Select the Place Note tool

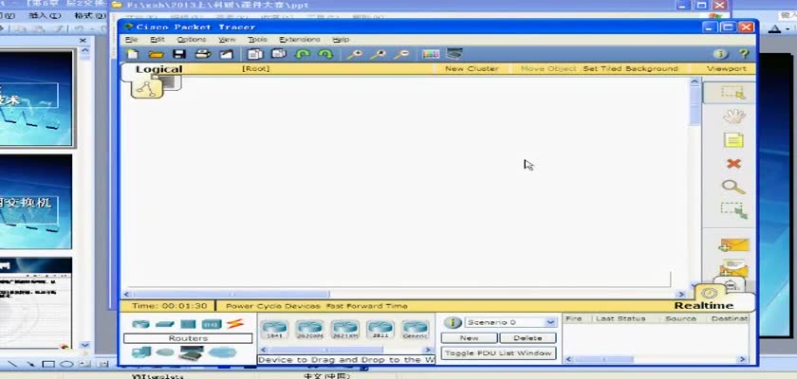pos(733,140)
